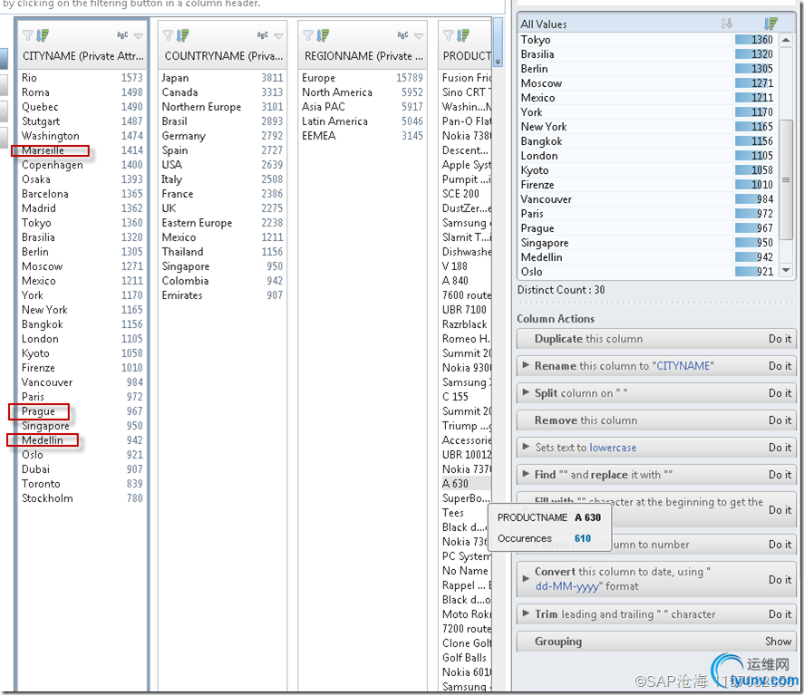
Task: Click Do it for Rename this column
Action: point(780,366)
